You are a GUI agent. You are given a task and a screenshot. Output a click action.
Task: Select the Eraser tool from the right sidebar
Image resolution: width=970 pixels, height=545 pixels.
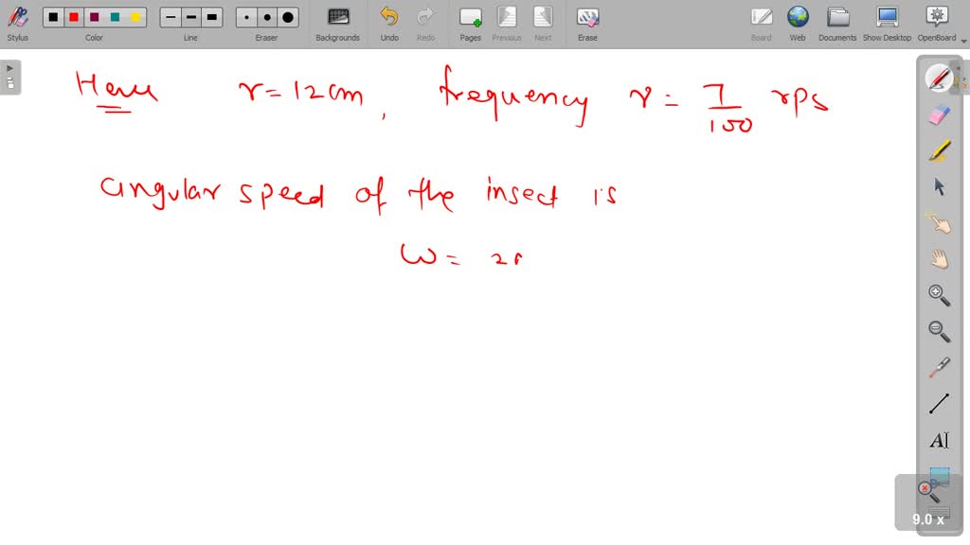[937, 113]
